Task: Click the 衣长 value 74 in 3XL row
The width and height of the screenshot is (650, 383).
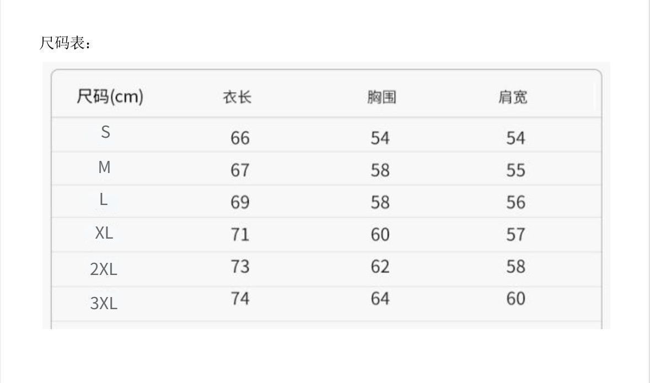Action: 240,299
